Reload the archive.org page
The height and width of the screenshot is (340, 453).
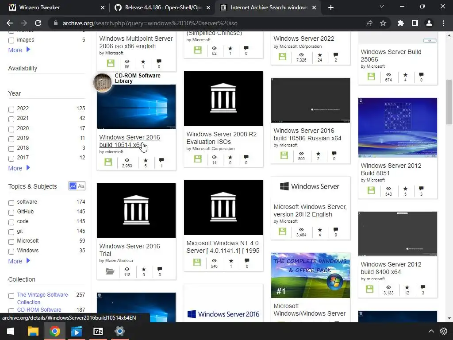pos(38,23)
